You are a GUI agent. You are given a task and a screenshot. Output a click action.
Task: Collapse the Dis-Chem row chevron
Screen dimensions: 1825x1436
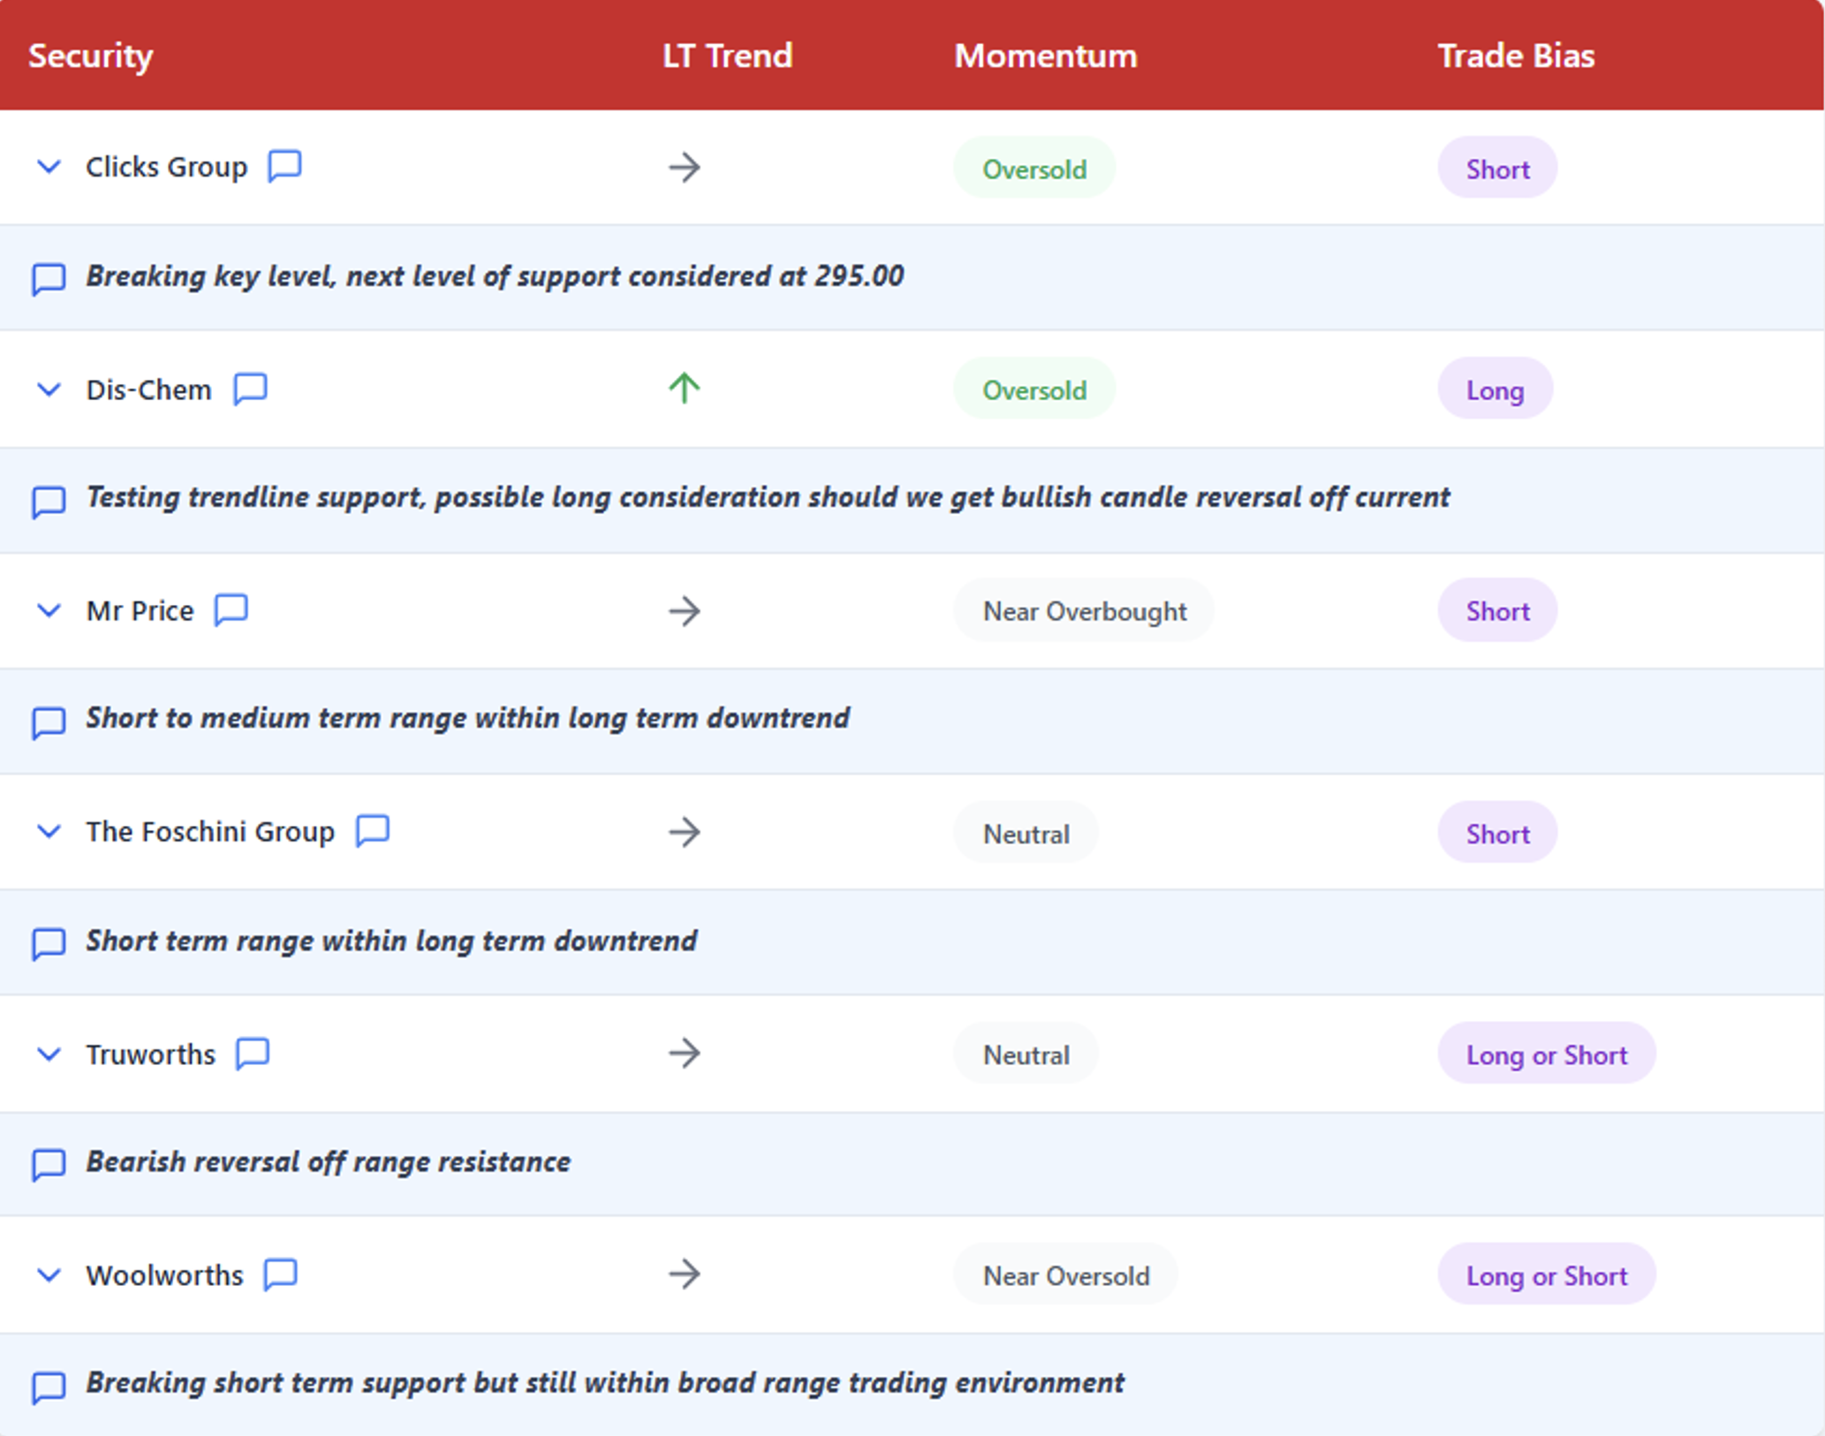pos(49,389)
